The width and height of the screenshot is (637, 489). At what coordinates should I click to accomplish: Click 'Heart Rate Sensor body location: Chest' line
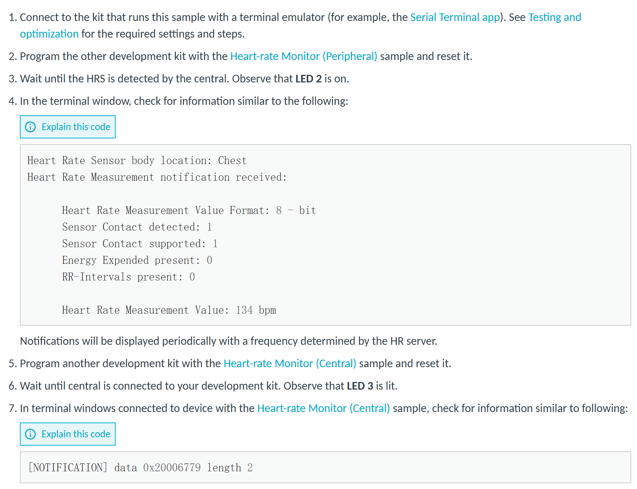pos(137,160)
